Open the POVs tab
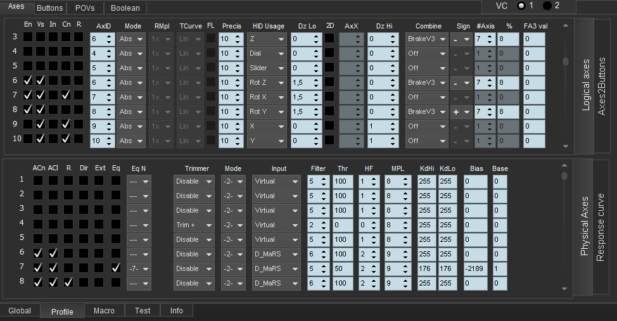This screenshot has height=321, width=617. click(x=85, y=8)
